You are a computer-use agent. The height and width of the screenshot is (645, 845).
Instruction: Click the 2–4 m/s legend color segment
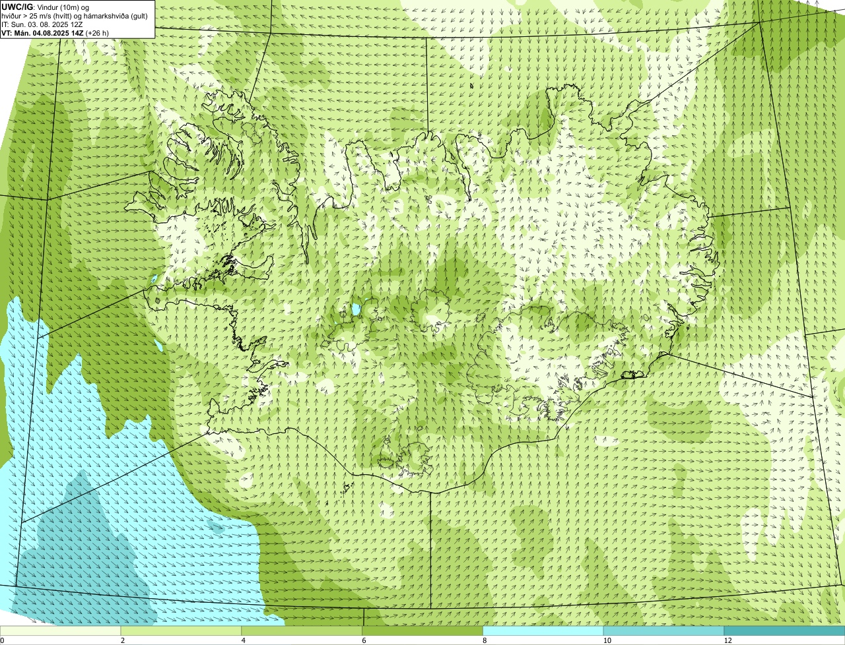[182, 631]
